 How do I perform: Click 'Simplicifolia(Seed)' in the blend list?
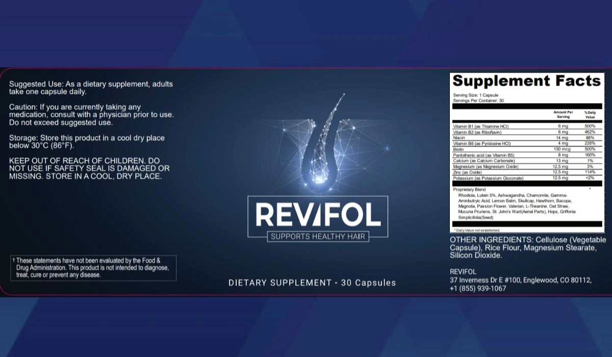tap(475, 217)
